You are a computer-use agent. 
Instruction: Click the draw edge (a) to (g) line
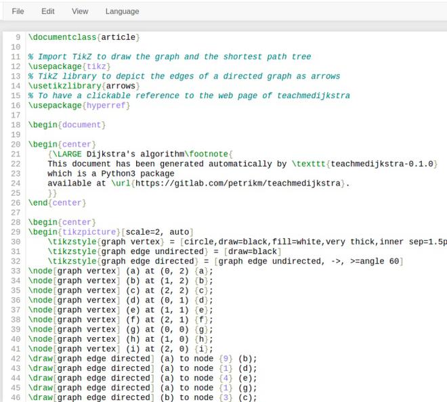pyautogui.click(x=142, y=388)
